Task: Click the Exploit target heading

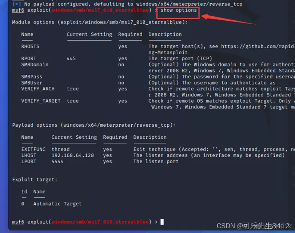Action: pyautogui.click(x=35, y=180)
